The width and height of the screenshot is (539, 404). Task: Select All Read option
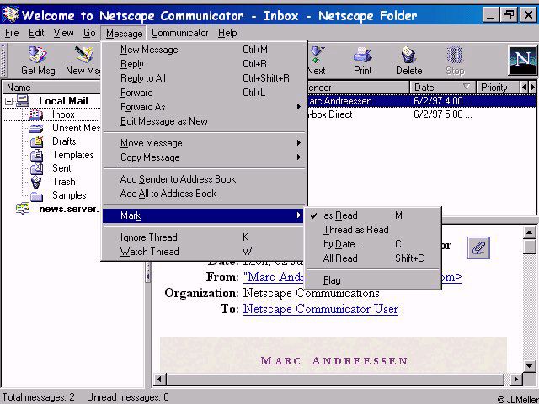pos(373,258)
